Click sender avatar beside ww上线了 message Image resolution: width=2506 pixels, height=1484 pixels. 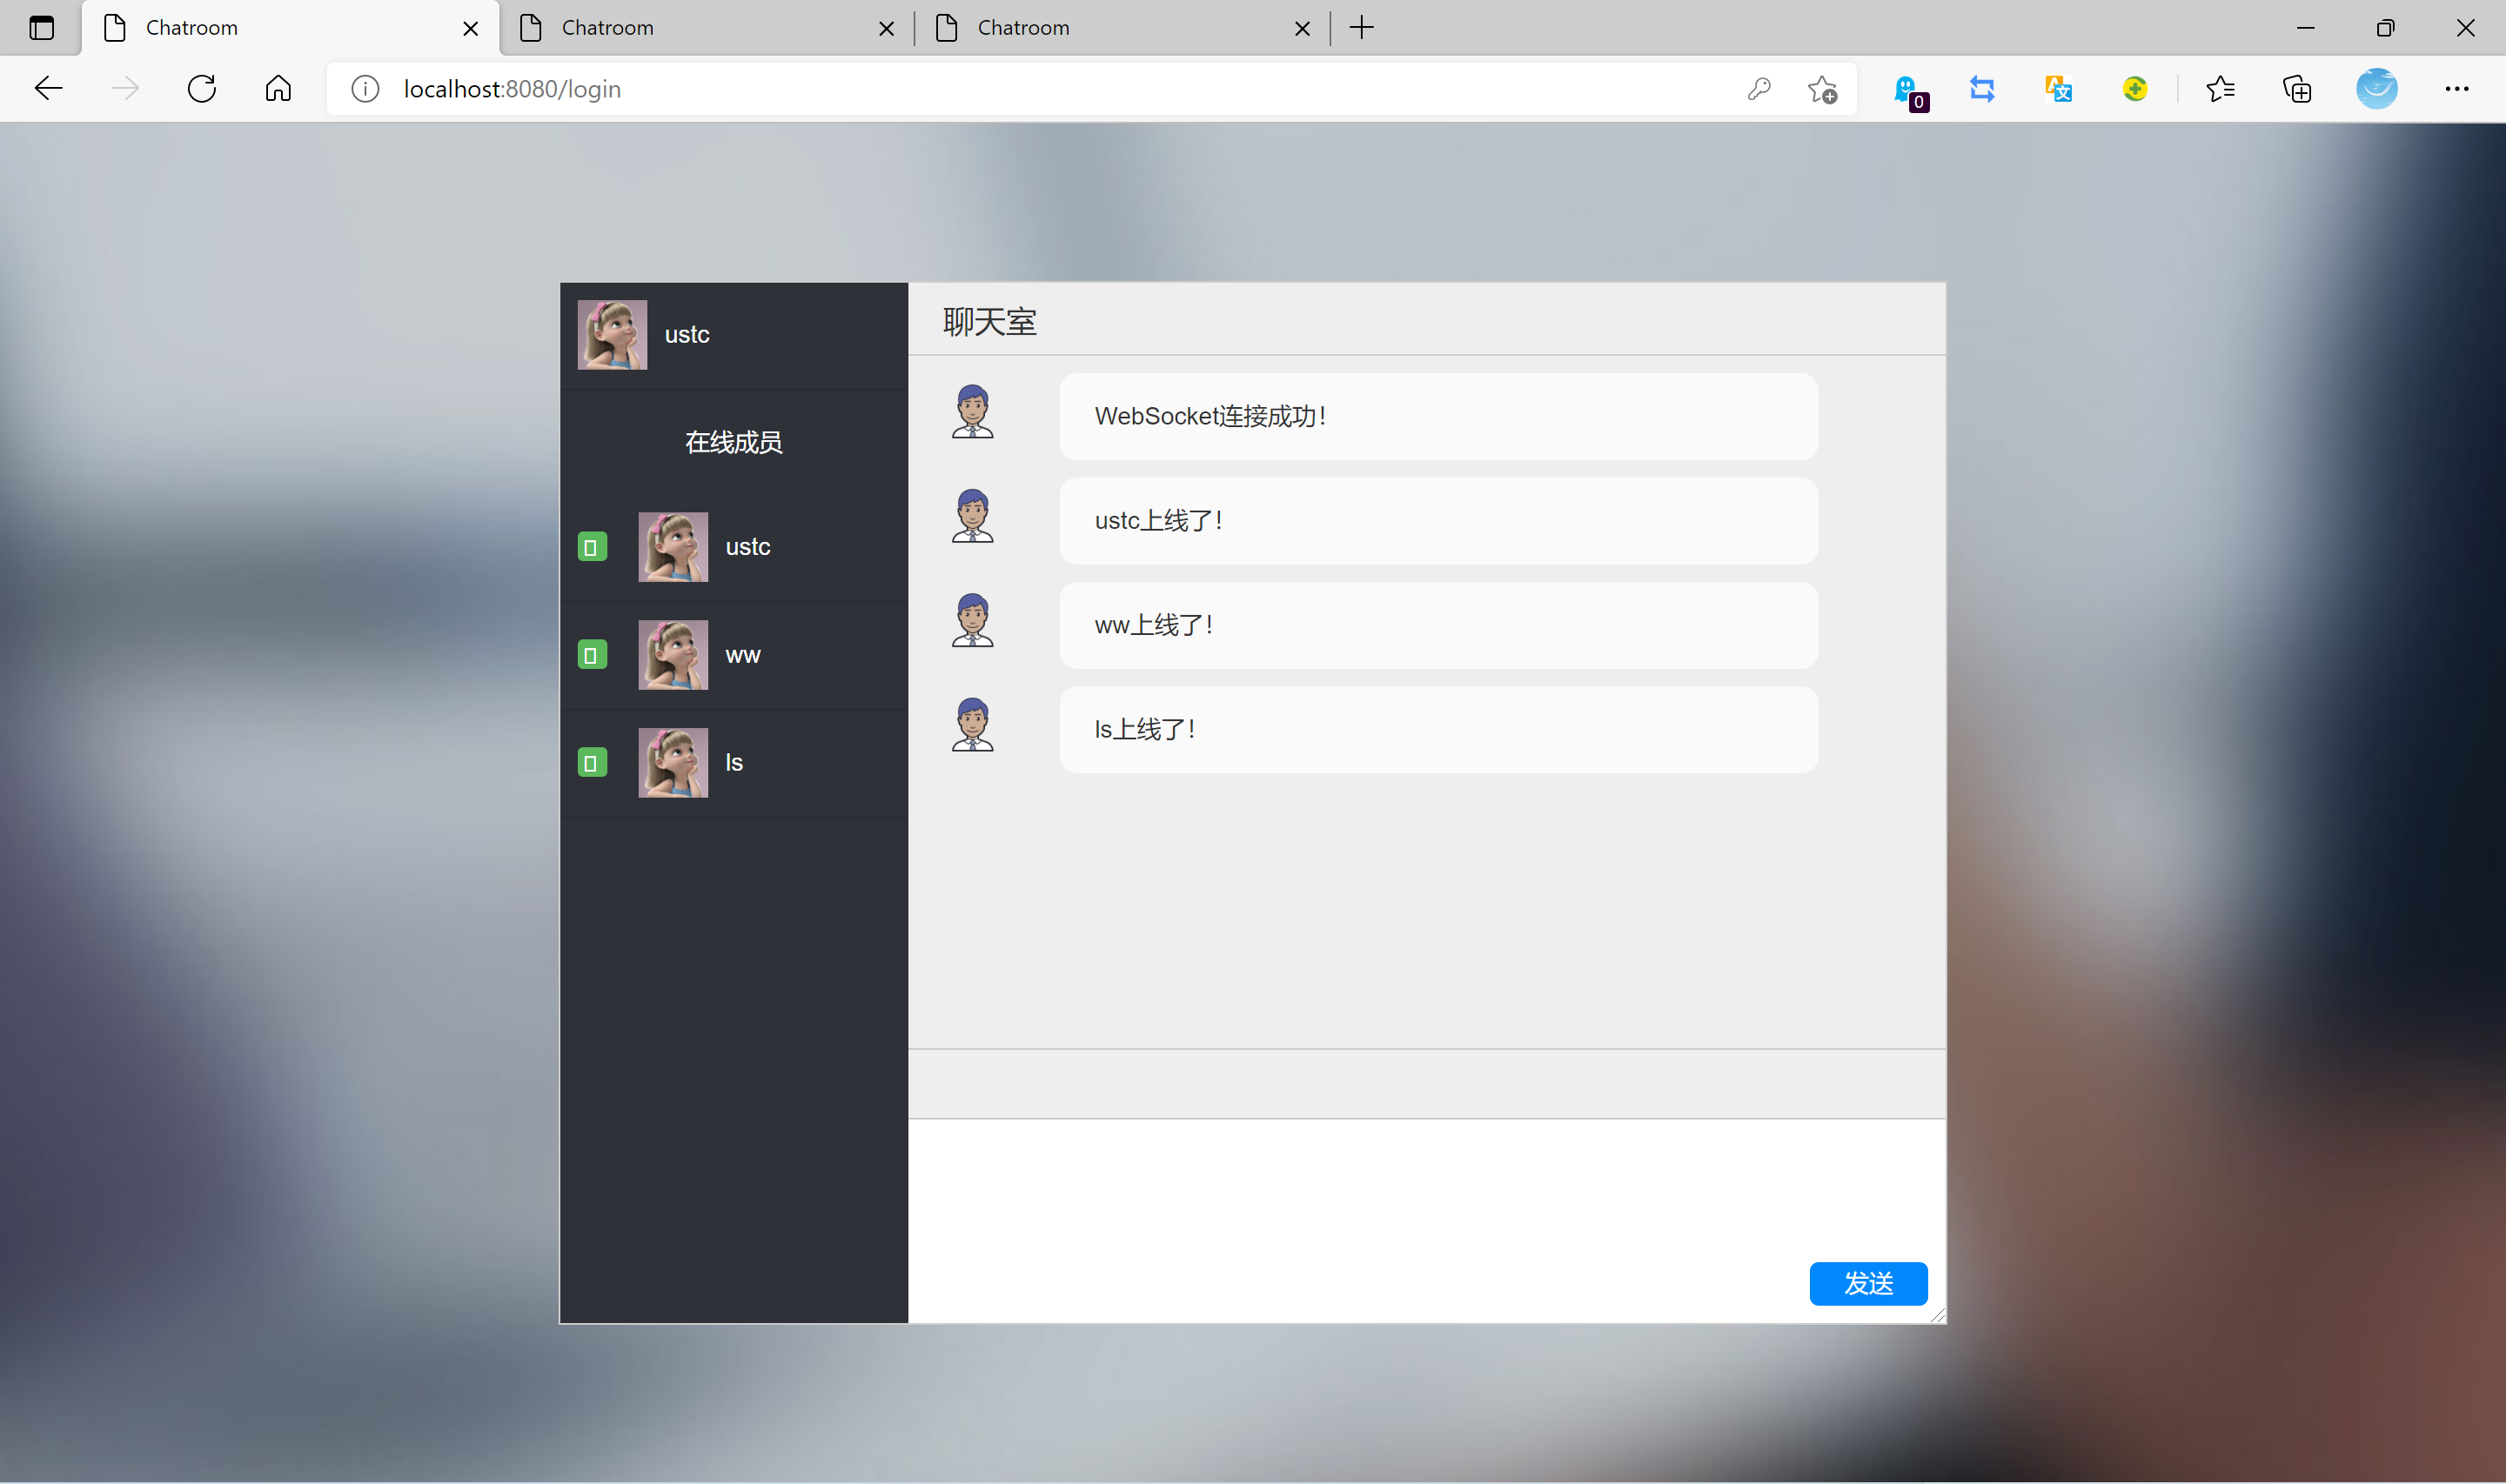click(x=972, y=620)
